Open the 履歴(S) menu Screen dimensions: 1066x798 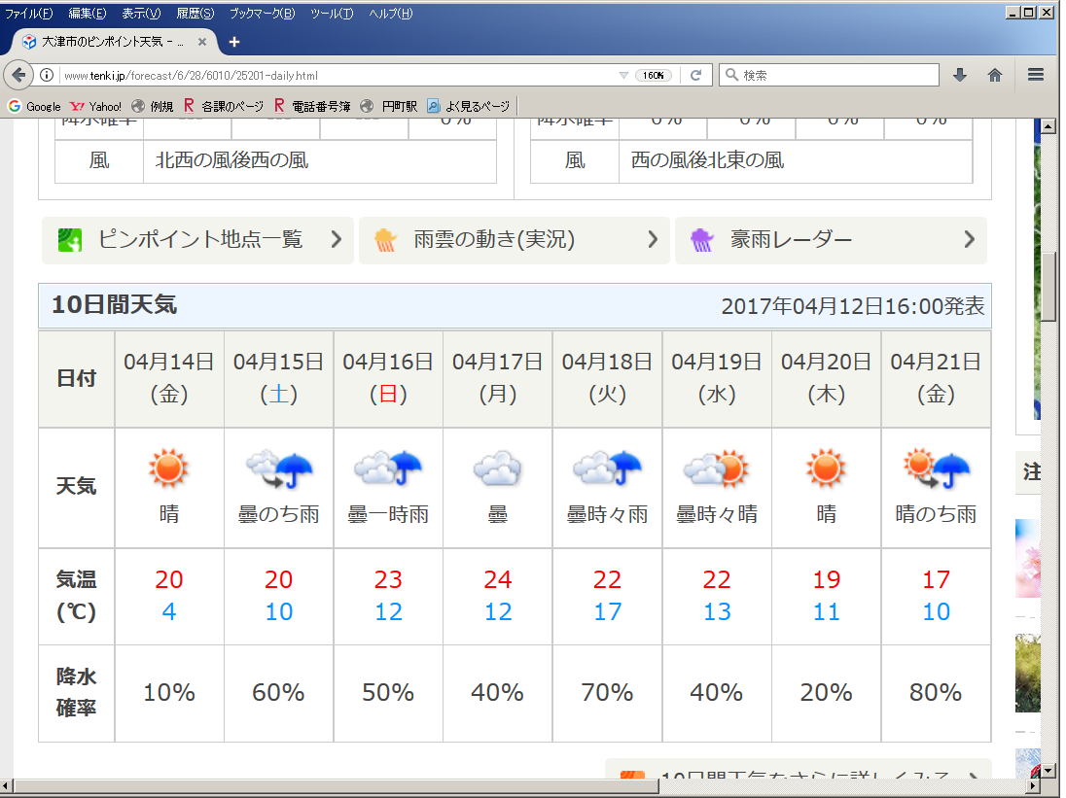(195, 13)
